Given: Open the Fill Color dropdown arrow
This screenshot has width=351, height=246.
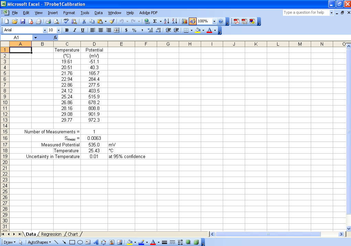Looking at the screenshot, I should coord(203,30).
